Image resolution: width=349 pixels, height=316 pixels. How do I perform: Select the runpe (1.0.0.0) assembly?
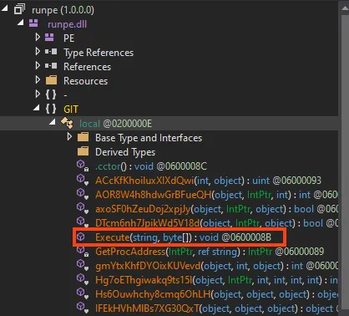tap(63, 10)
